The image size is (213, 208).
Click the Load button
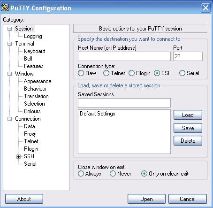(188, 115)
